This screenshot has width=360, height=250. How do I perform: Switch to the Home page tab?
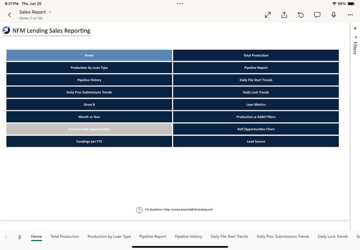tap(37, 237)
